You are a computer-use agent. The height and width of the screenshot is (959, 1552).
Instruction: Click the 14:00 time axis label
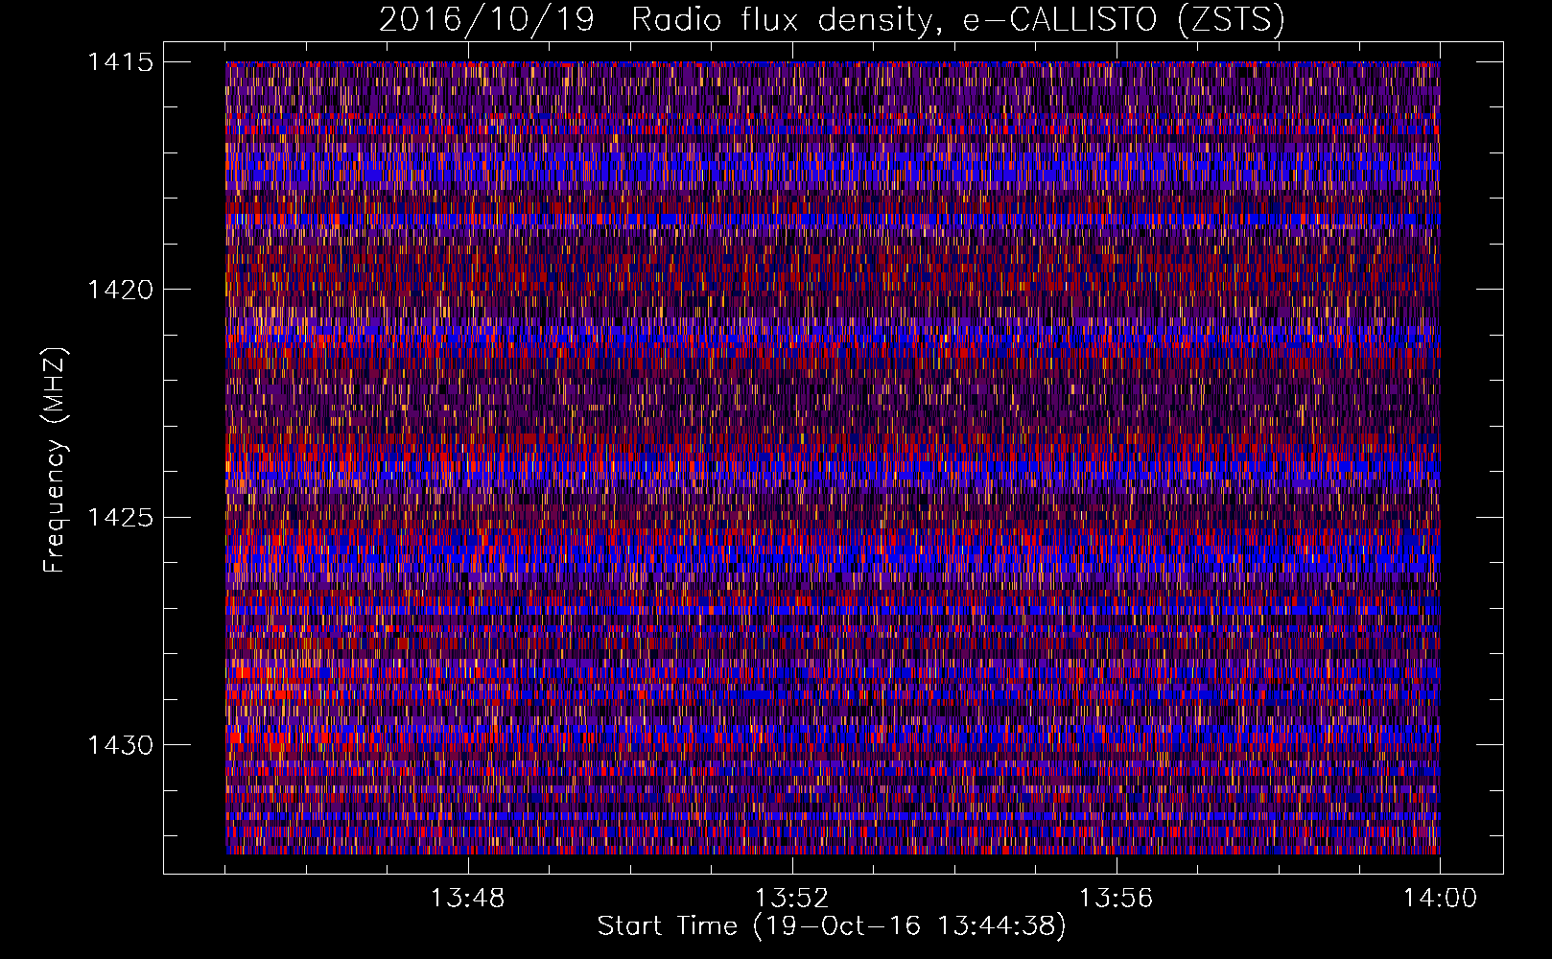pos(1440,899)
